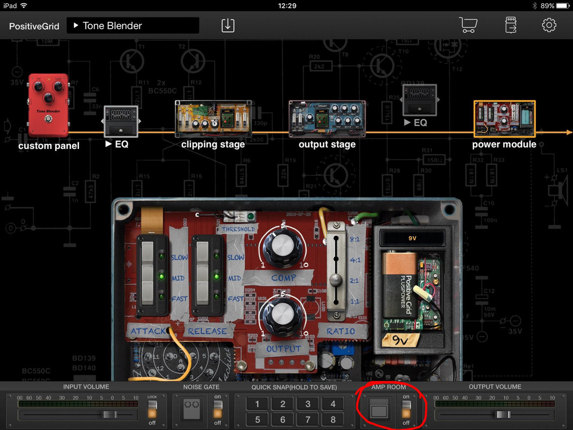Click the release FAST label
The height and width of the screenshot is (430, 573).
236,299
